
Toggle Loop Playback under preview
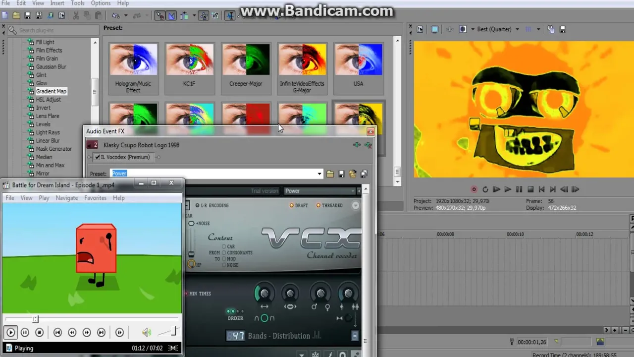[485, 189]
